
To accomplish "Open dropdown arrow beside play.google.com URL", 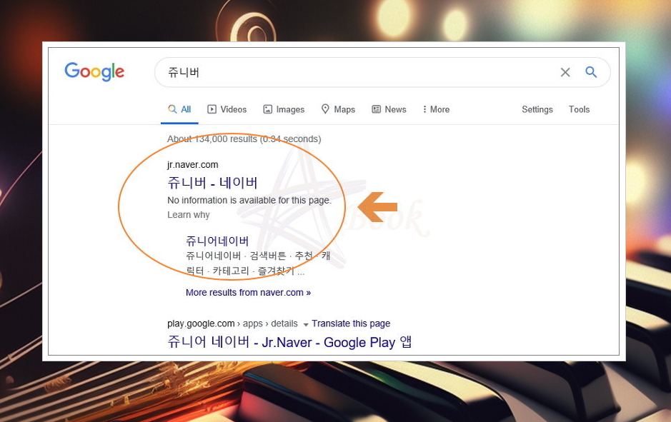I will (x=306, y=324).
